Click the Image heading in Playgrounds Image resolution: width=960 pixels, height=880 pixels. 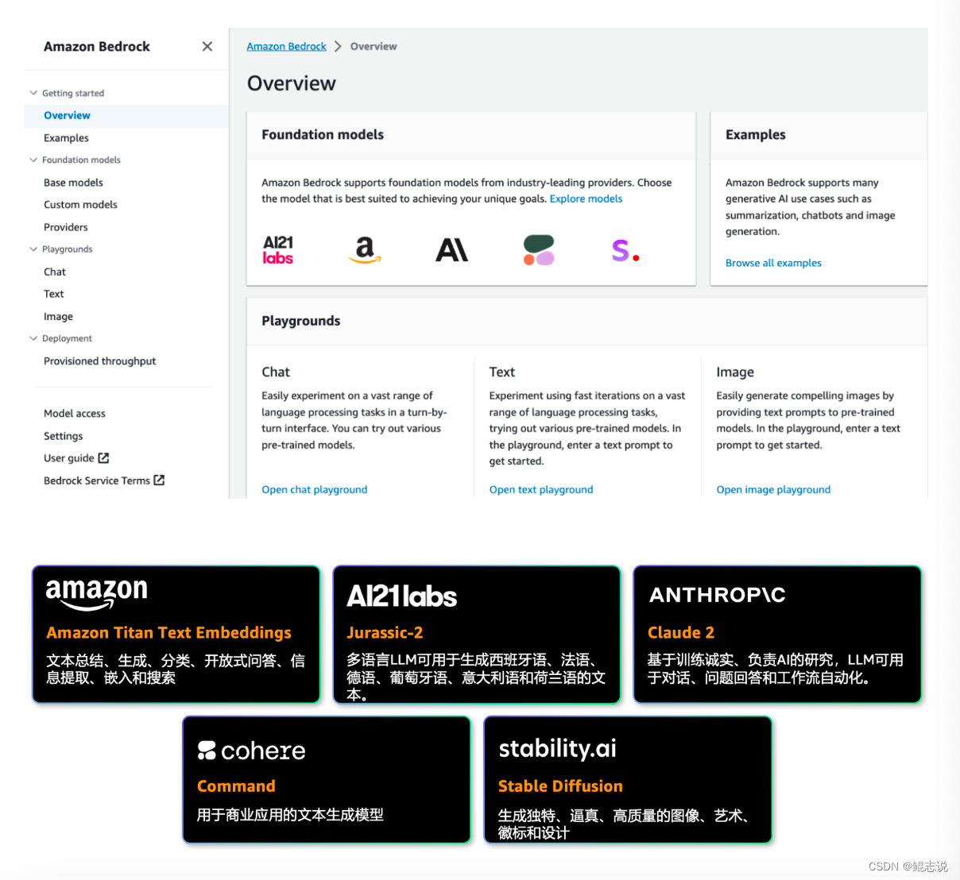click(735, 372)
